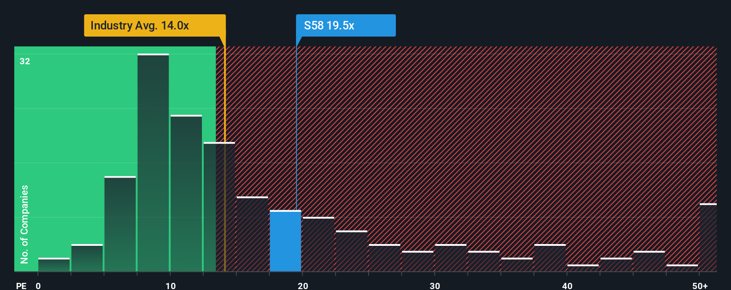Click the y-axis value 32

pos(25,61)
